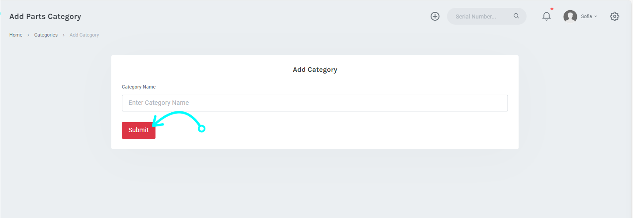Image resolution: width=633 pixels, height=218 pixels.
Task: Click the Add Category card heading
Action: pyautogui.click(x=315, y=70)
